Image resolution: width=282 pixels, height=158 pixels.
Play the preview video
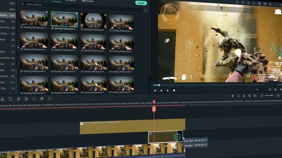(x=167, y=90)
